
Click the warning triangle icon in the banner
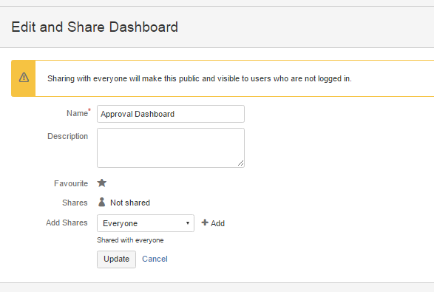(24, 78)
